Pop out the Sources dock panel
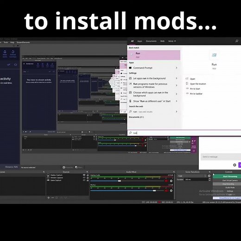 point(87,172)
